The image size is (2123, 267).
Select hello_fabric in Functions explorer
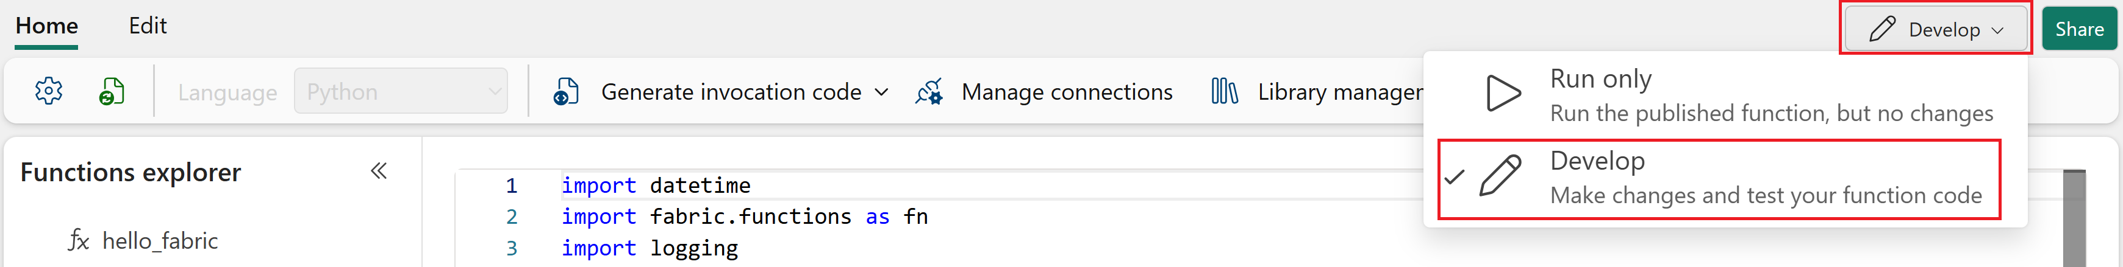point(160,241)
